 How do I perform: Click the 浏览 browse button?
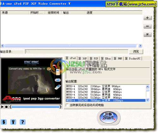tap(136, 51)
